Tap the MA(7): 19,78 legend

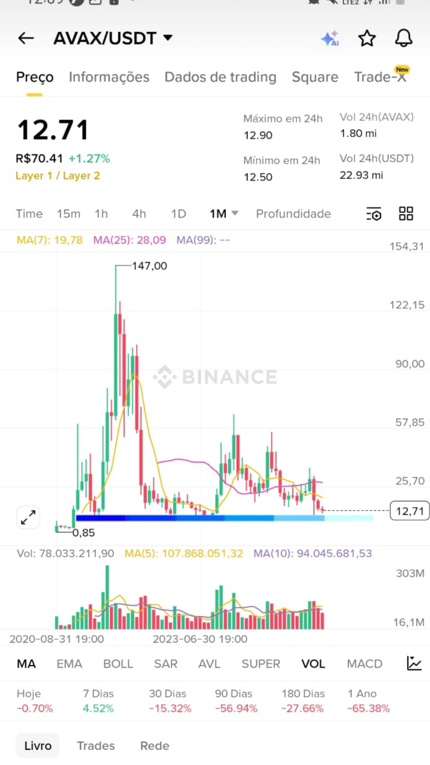point(50,240)
